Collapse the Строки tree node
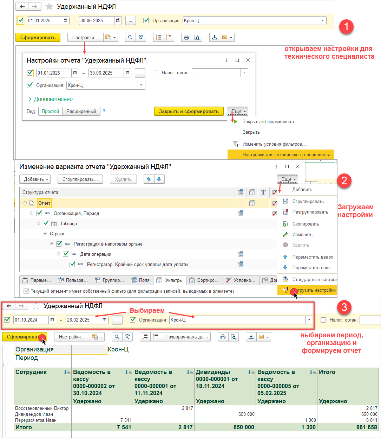The image size is (381, 438). pos(45,234)
